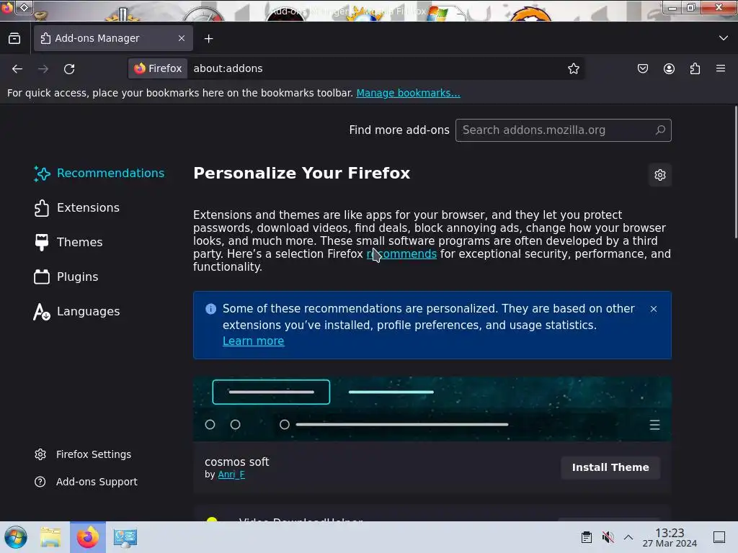Open the system settings taskbar icon
The image size is (738, 553).
point(125,537)
